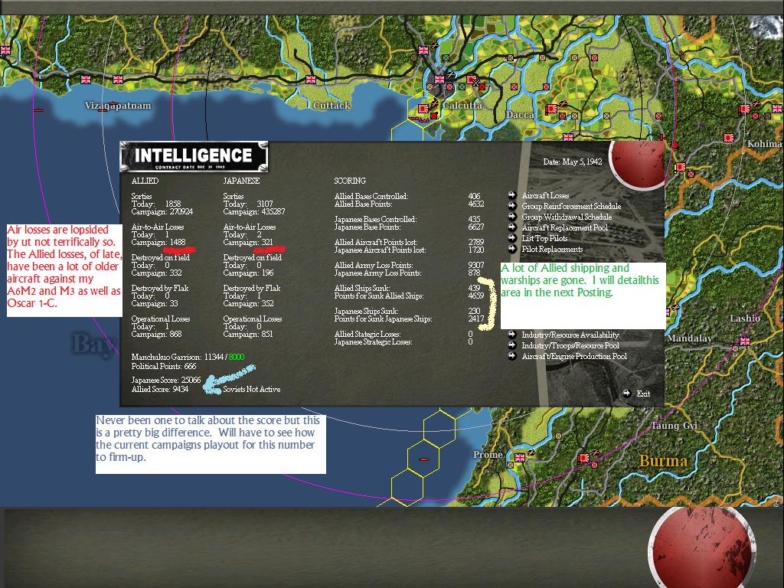Click the arrow icon next to Exit
The image size is (784, 588).
tap(627, 394)
